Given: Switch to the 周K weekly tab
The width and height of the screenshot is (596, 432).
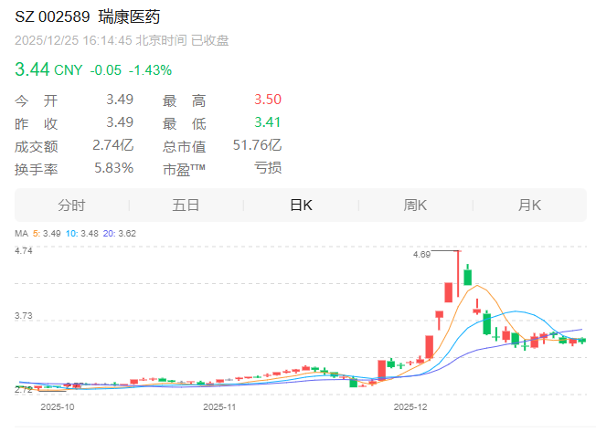Looking at the screenshot, I should point(416,205).
